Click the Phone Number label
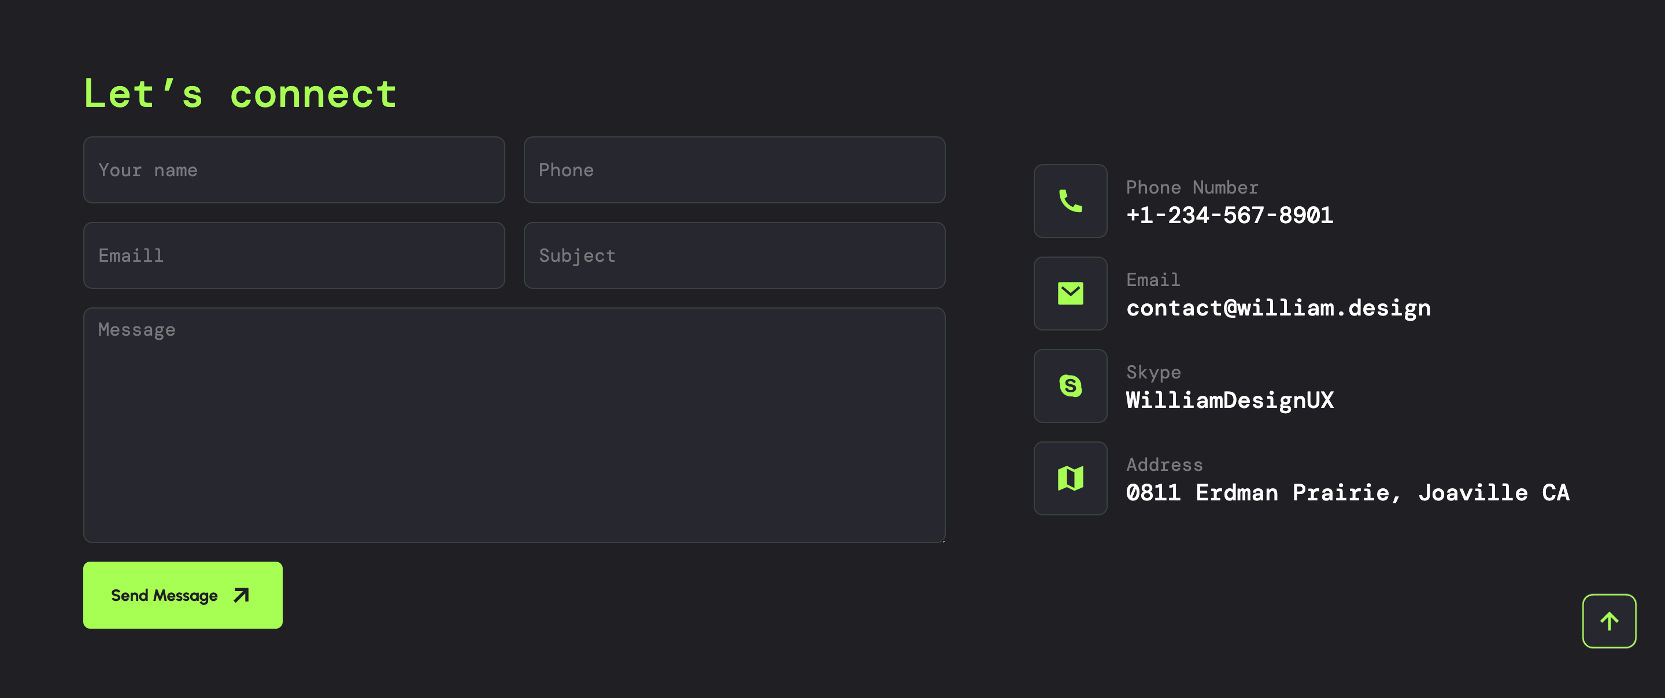 [1192, 187]
